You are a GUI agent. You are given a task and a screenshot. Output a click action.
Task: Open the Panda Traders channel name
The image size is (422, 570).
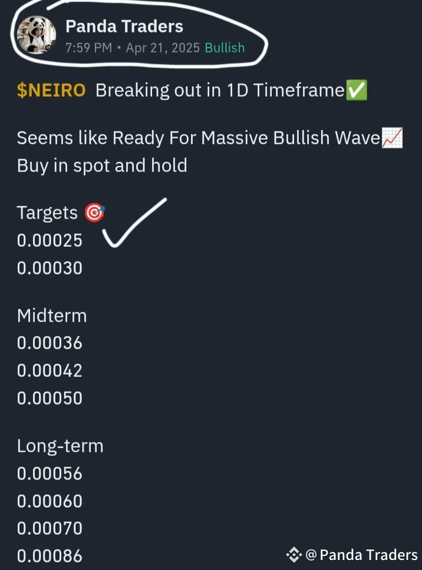pos(124,26)
